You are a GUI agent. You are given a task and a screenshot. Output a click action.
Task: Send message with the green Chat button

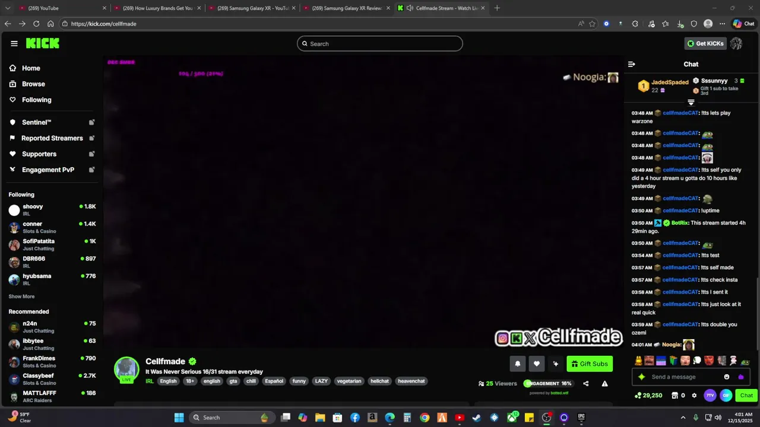pos(746,396)
